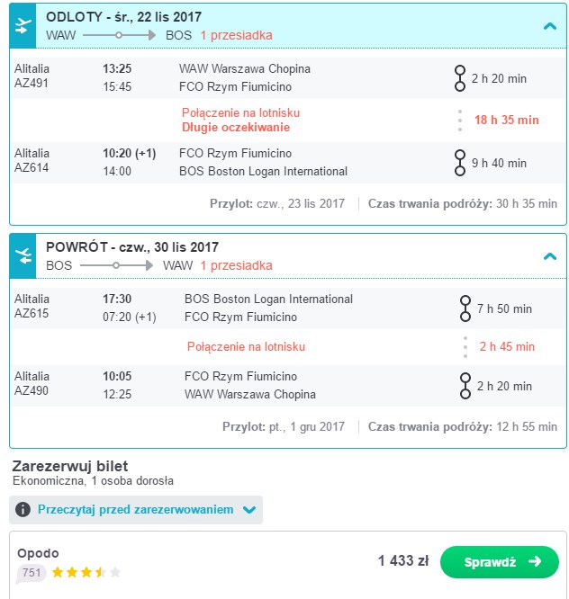Click the Długie oczekiwanie warning text
569x599 pixels.
tap(236, 127)
